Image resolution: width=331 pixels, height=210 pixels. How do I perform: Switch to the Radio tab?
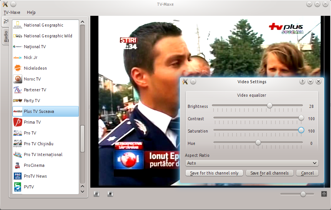pos(6,36)
